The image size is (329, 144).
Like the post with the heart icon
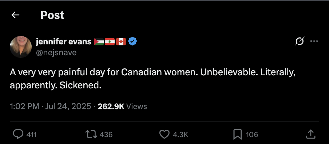click(x=164, y=134)
